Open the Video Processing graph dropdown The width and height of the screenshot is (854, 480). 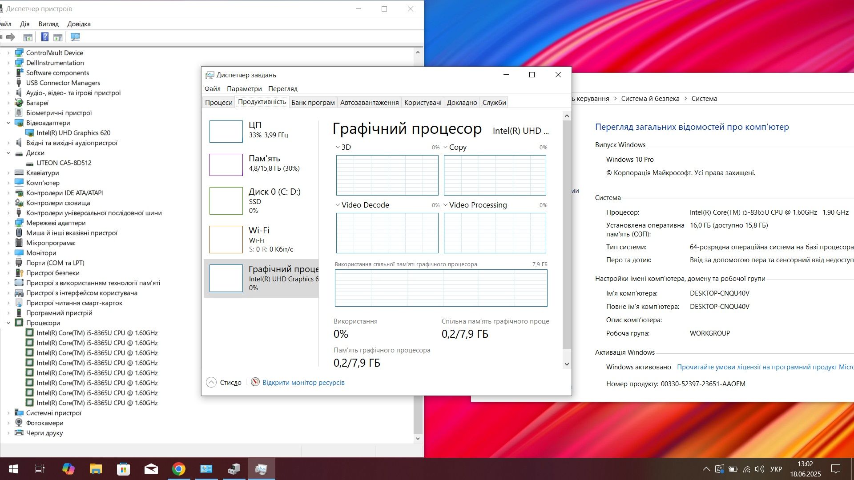tap(445, 205)
